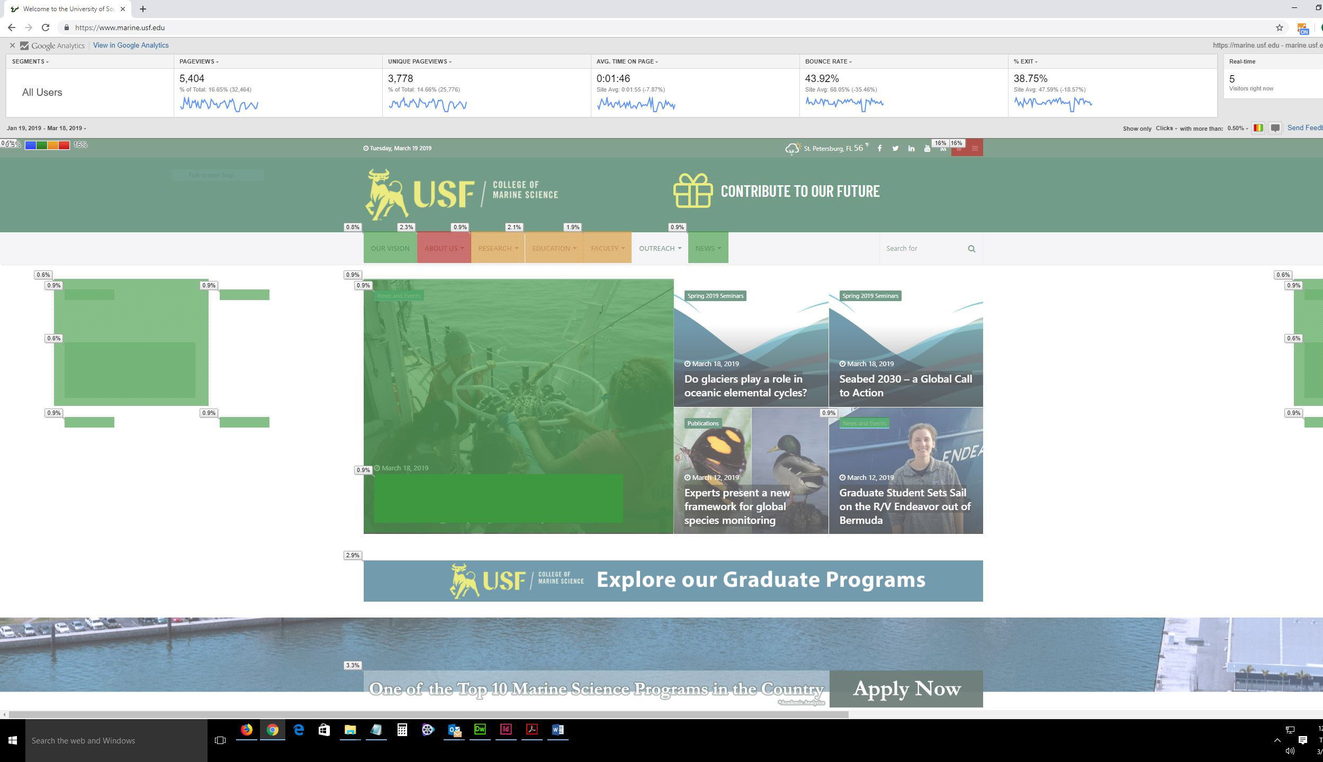
Task: Click the Send Feedback link
Action: [x=1305, y=128]
